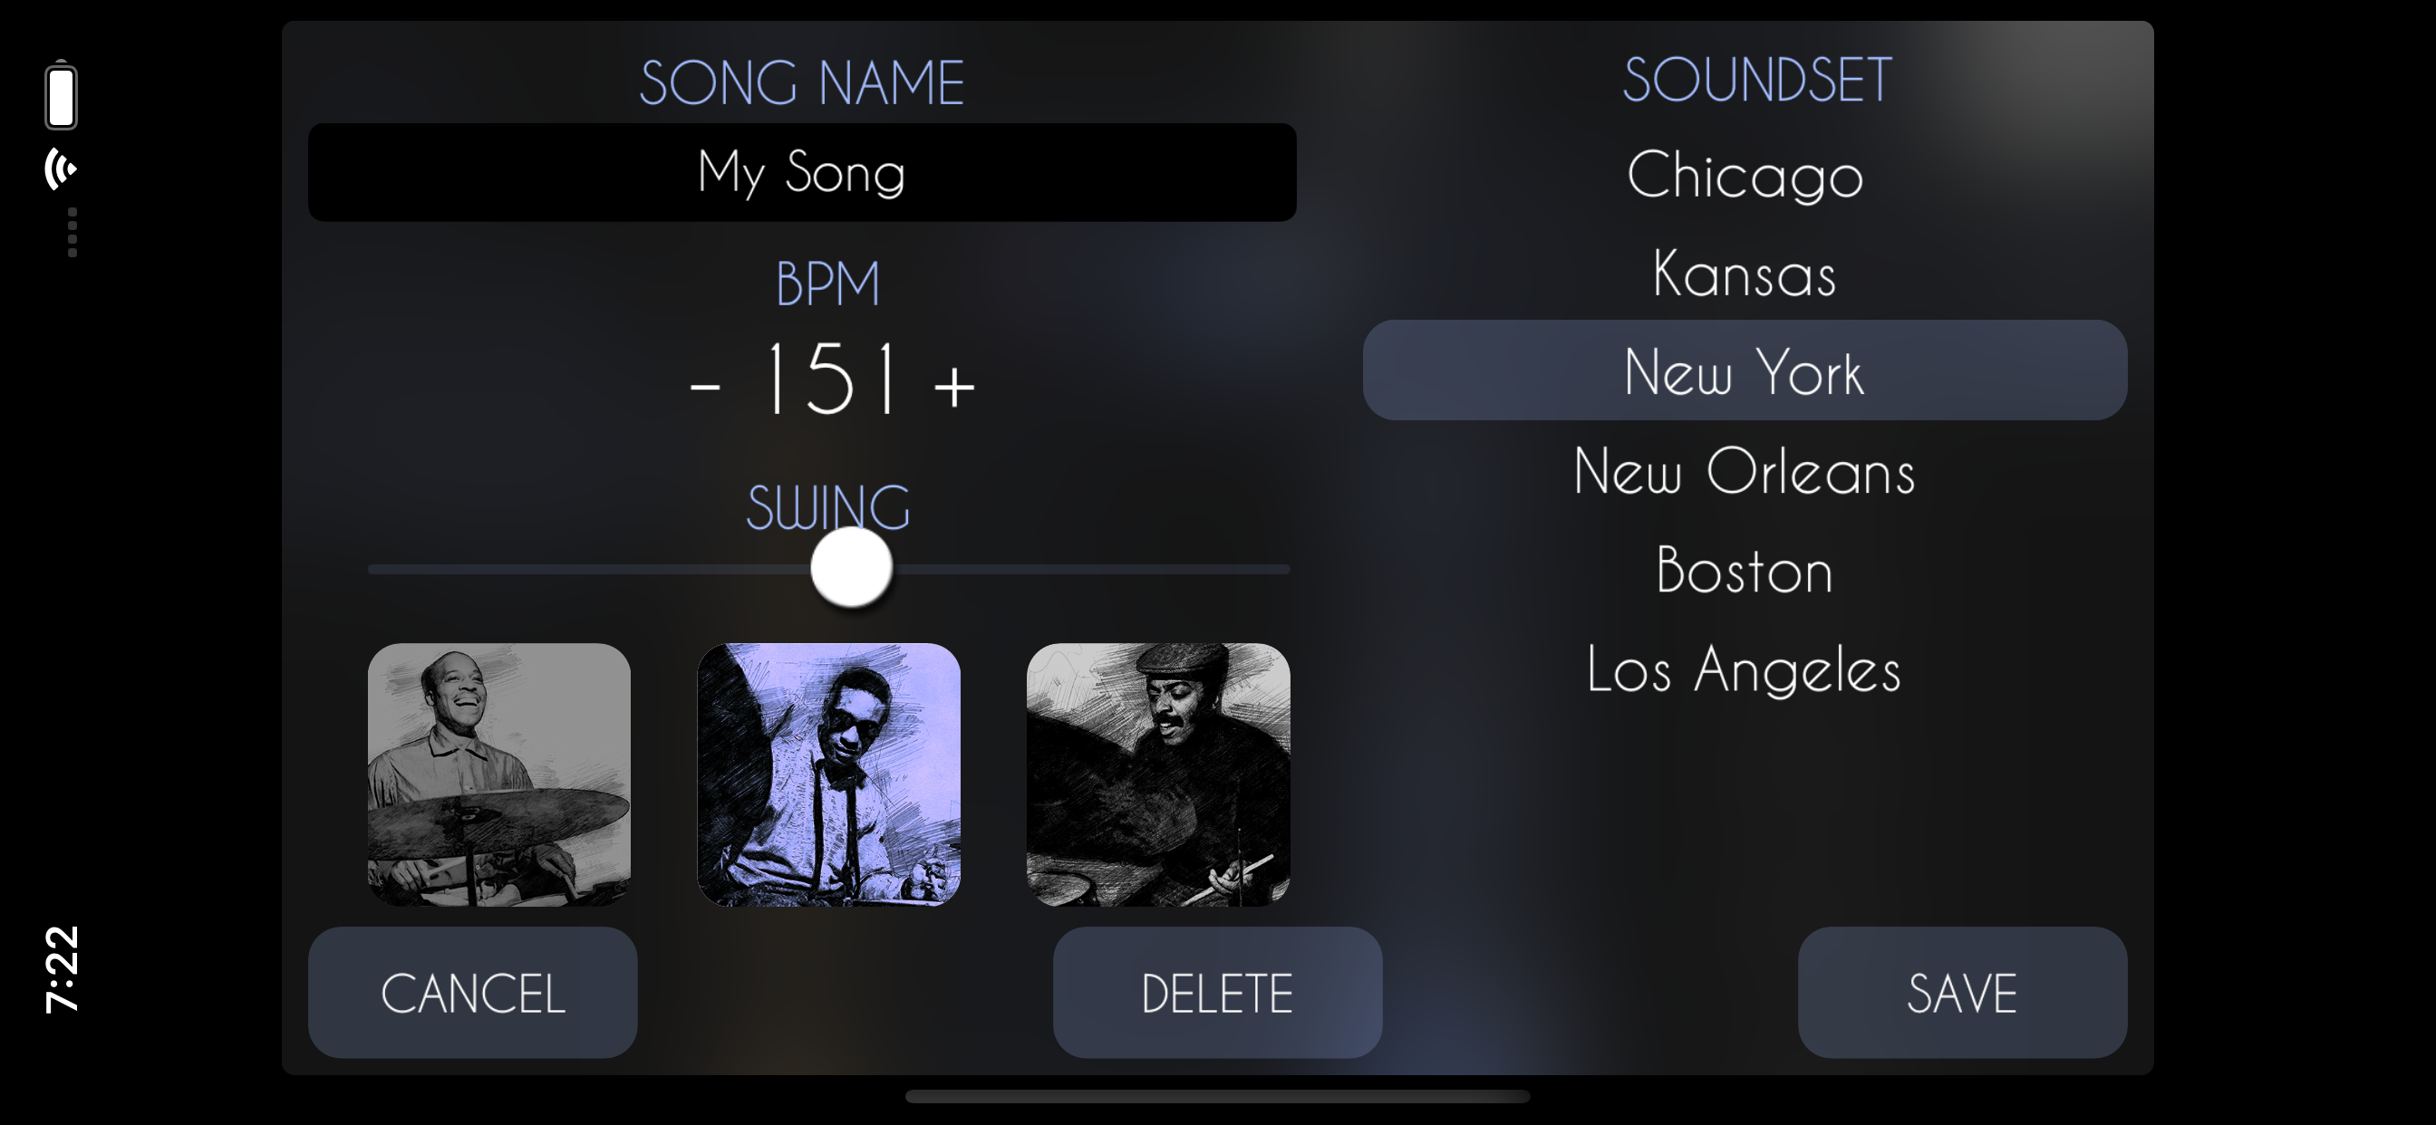
Task: Increase BPM with the plus sign
Action: point(953,386)
